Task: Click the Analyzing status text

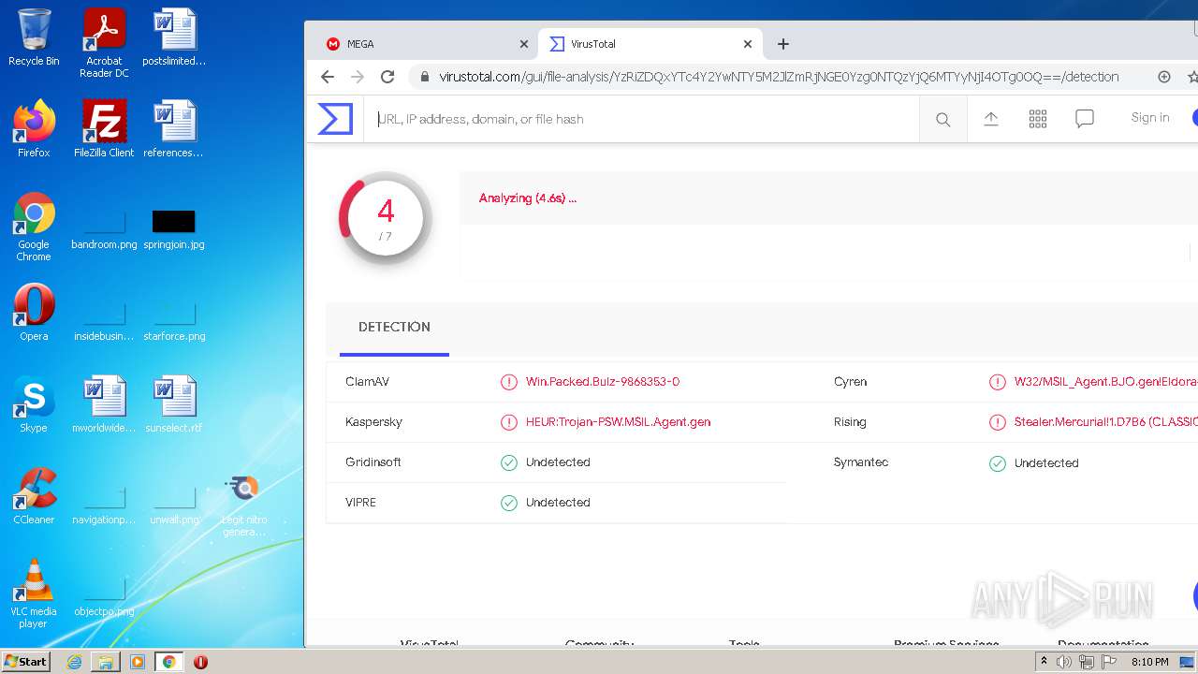Action: [528, 198]
